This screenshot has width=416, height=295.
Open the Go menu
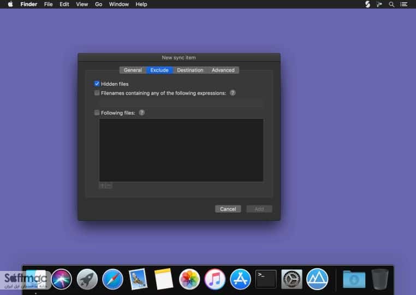click(98, 4)
